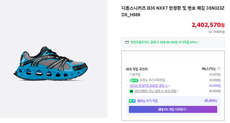Click the green N특별 badge icon

(x=134, y=80)
